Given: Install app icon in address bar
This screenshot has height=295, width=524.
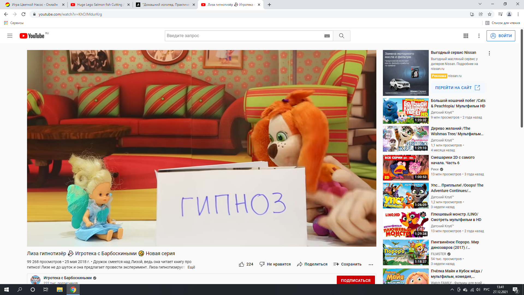Looking at the screenshot, I should (x=472, y=14).
